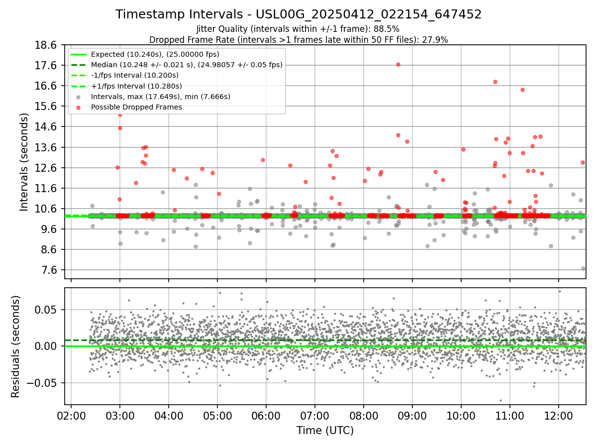Click the 'Intervals (seconds)' y-axis label
The height and width of the screenshot is (448, 597).
pos(24,161)
